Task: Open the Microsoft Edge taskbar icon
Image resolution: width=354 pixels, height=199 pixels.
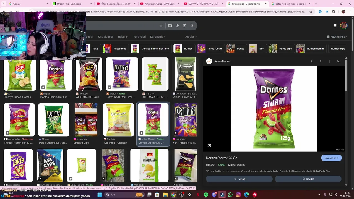Action: click(246, 195)
